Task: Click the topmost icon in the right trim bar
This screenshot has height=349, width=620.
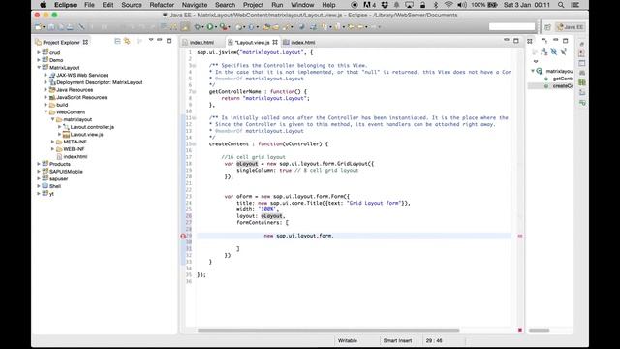Action: pos(582,44)
